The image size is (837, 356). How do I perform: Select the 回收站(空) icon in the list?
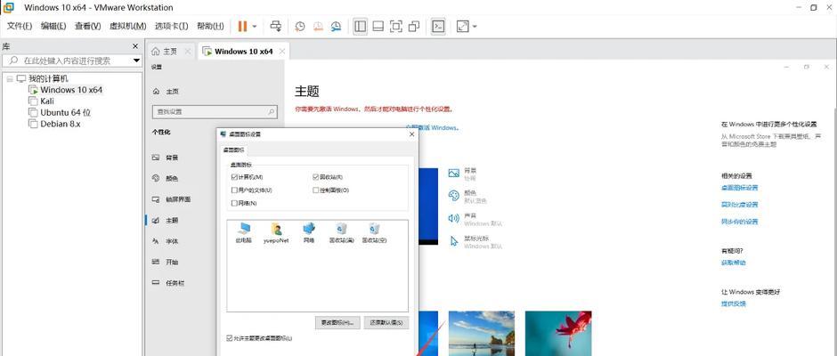click(x=374, y=233)
